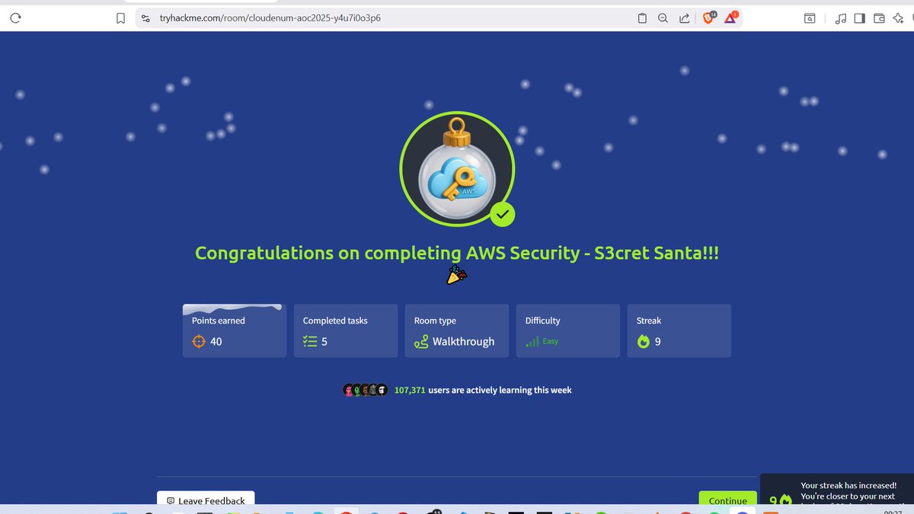Click Continue to proceed
Screen dimensions: 914x514
[727, 500]
